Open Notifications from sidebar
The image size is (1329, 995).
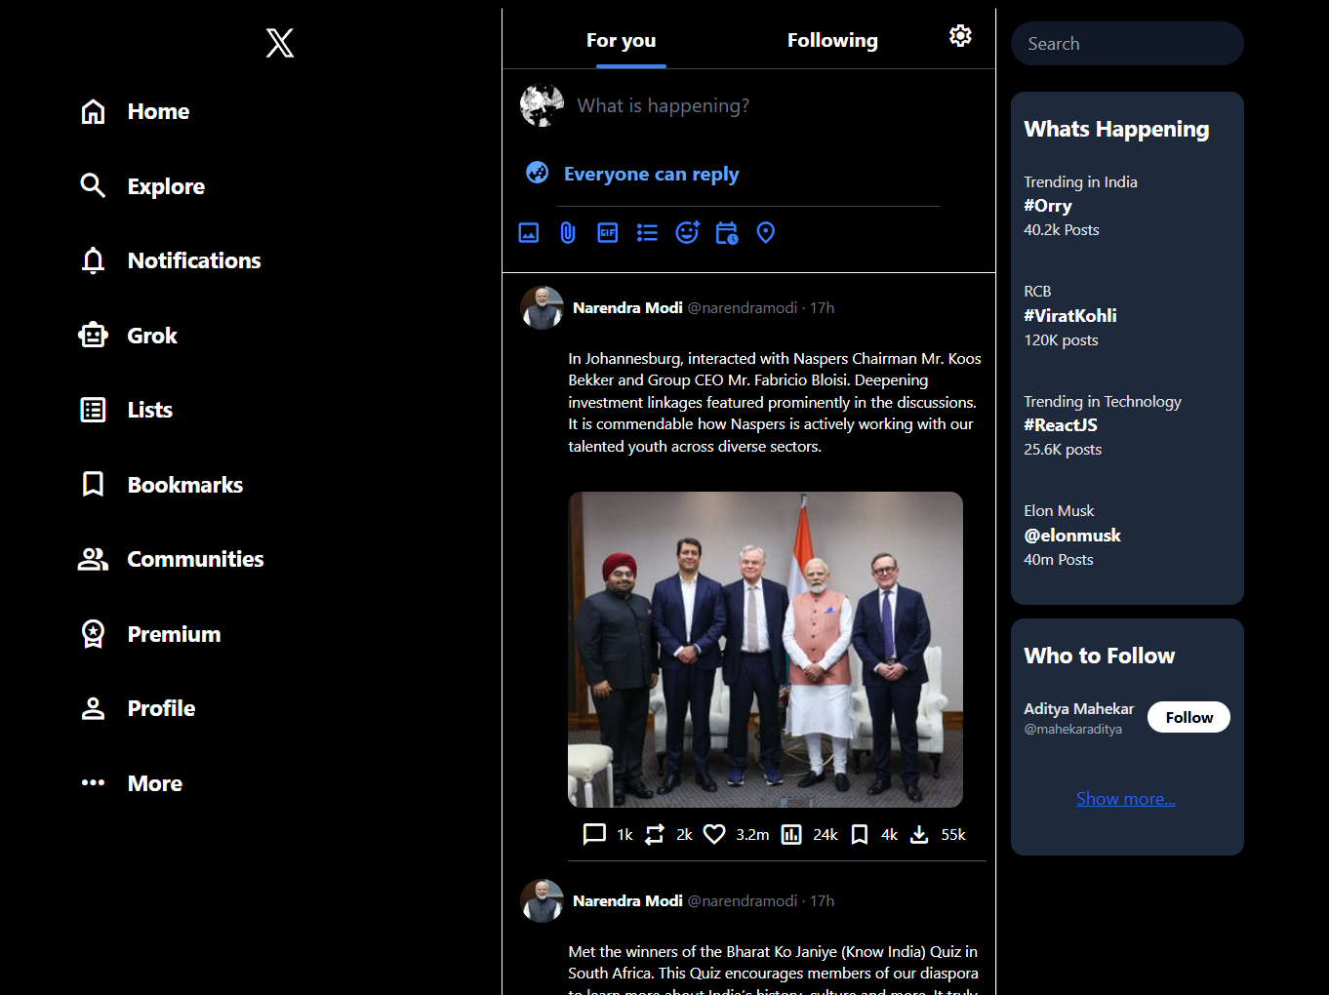[194, 260]
